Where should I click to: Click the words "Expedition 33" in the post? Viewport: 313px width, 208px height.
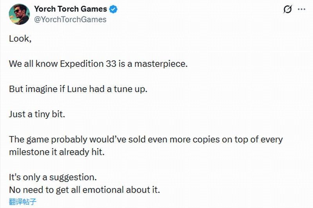(88, 64)
